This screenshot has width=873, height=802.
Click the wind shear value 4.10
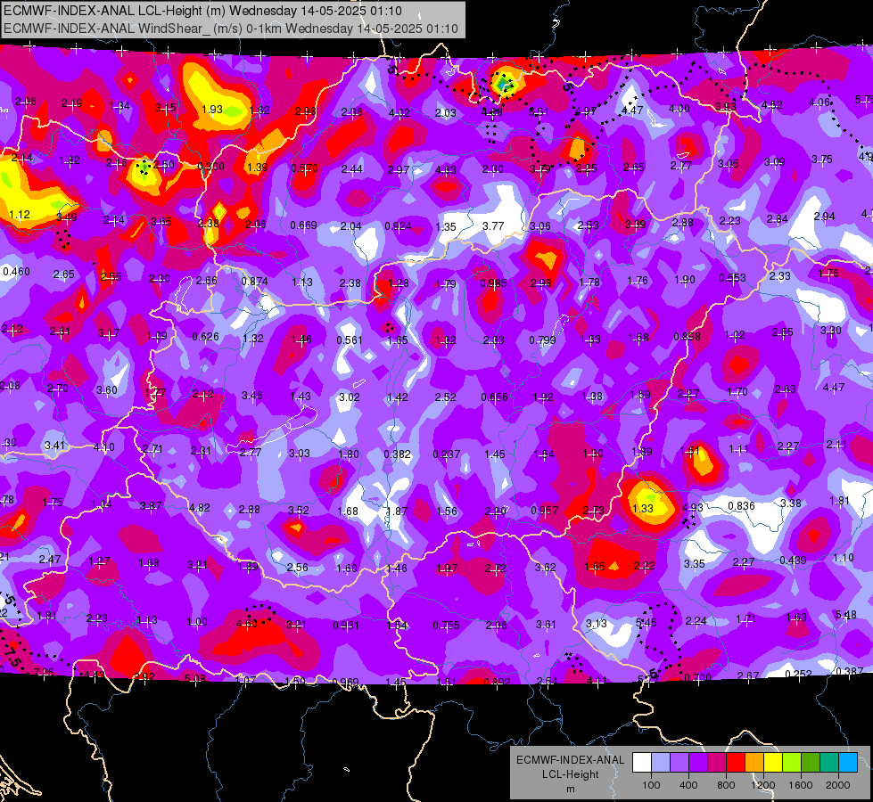(104, 447)
